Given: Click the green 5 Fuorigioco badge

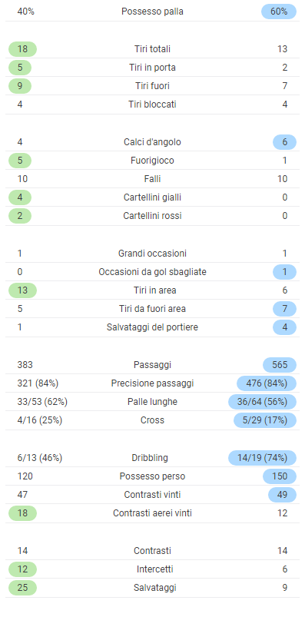Looking at the screenshot, I should coord(20,161).
